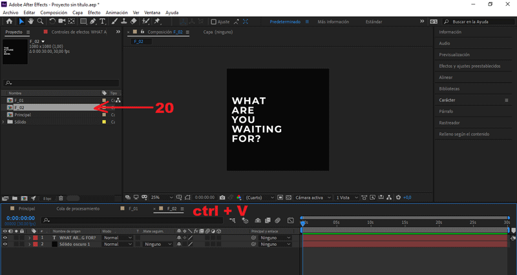This screenshot has width=517, height=275.
Task: Select the Selection arrow tool
Action: [x=21, y=21]
